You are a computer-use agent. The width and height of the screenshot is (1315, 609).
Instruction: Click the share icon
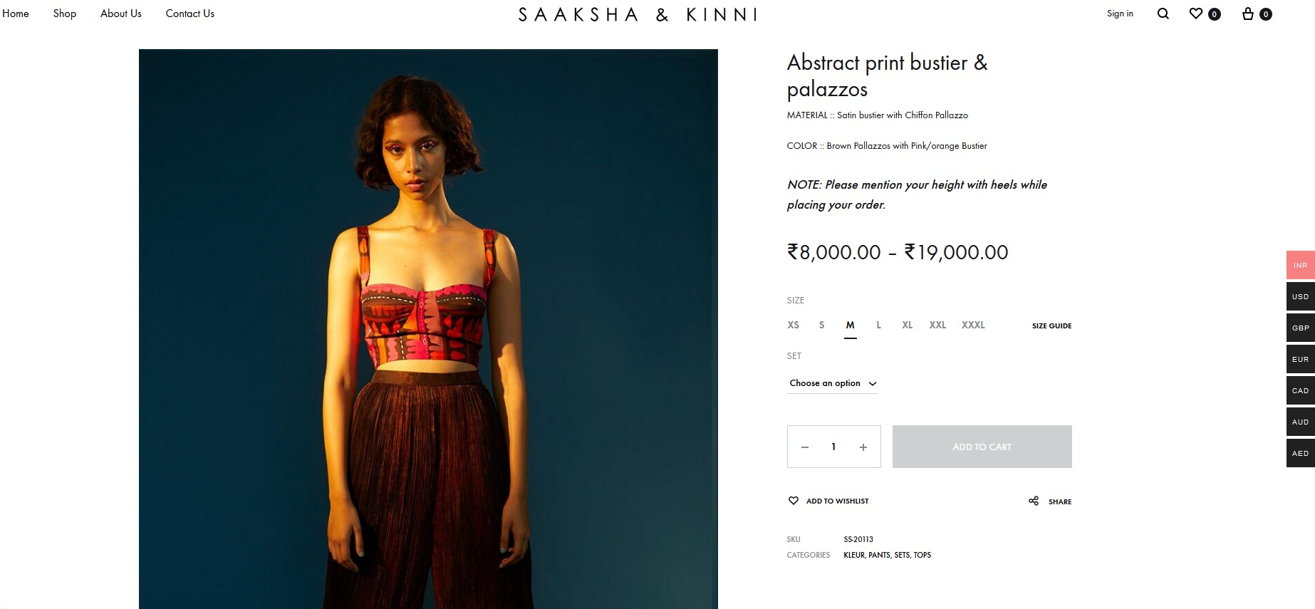pyautogui.click(x=1034, y=501)
